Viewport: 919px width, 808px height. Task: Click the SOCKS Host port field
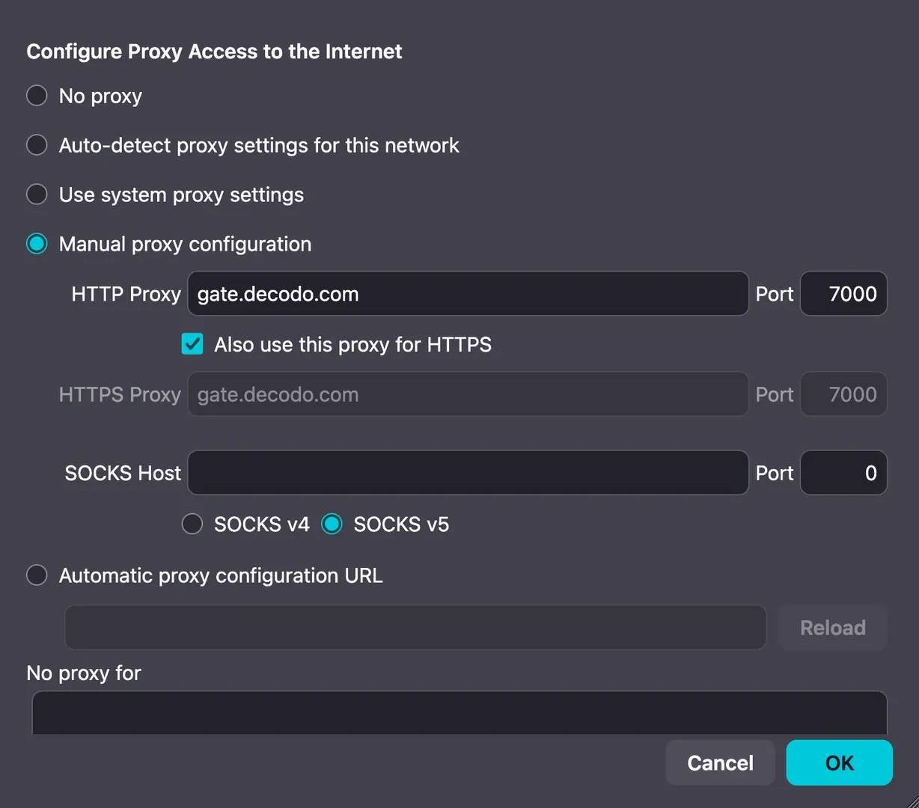pos(843,473)
